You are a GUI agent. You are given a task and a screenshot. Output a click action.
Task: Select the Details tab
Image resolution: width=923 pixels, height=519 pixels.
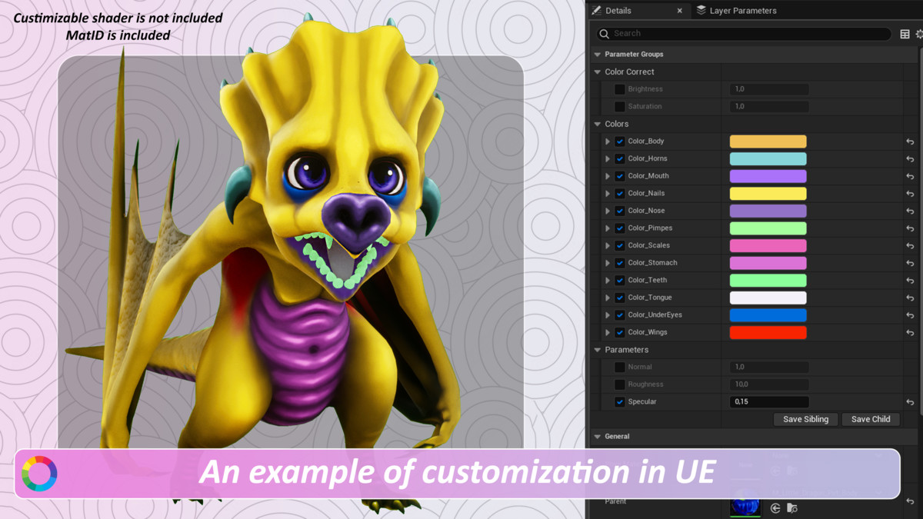[x=618, y=11]
